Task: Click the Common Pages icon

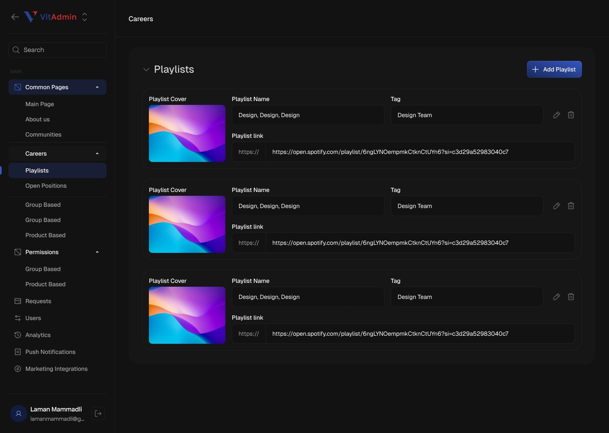Action: coord(18,87)
